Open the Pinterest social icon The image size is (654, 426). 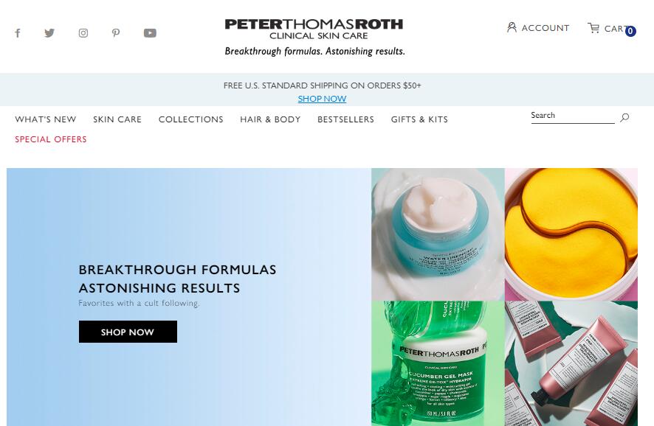click(116, 33)
